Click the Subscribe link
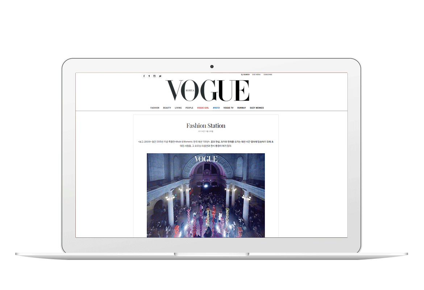This screenshot has width=424, height=290. tap(268, 75)
